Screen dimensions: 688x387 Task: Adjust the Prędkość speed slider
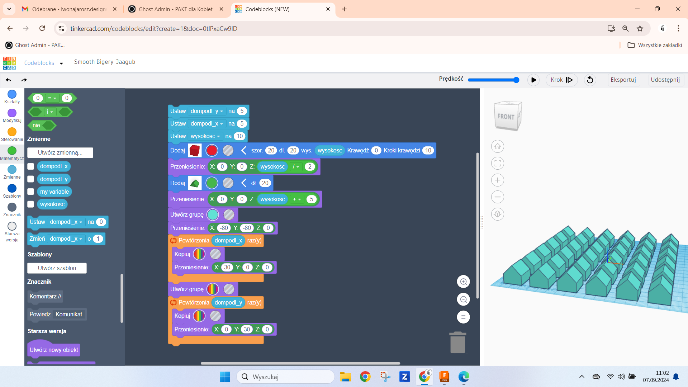tap(494, 80)
